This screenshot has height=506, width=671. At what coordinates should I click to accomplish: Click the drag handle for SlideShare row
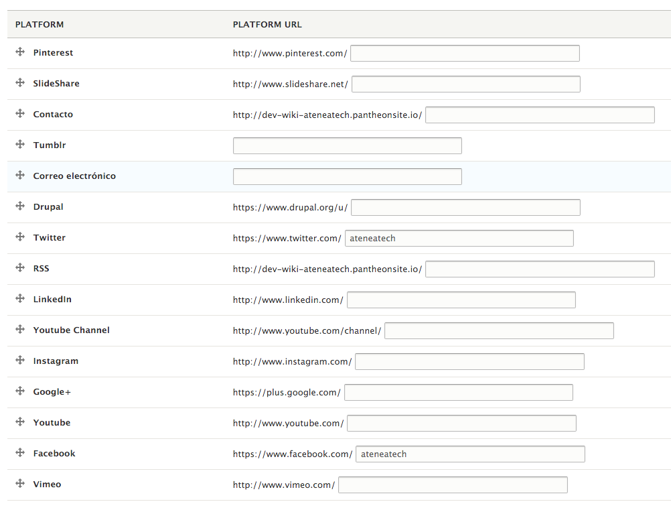(20, 82)
